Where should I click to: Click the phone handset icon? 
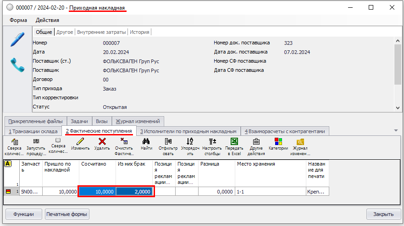[17, 65]
